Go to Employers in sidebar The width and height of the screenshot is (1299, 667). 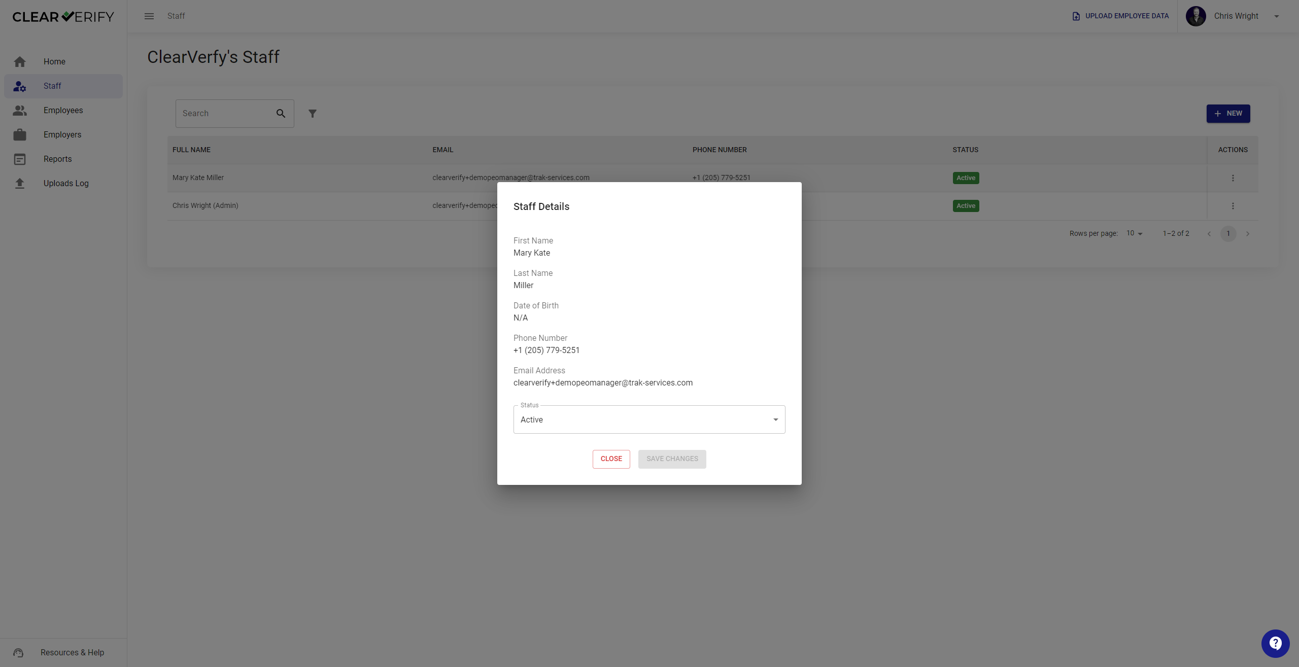(x=63, y=135)
